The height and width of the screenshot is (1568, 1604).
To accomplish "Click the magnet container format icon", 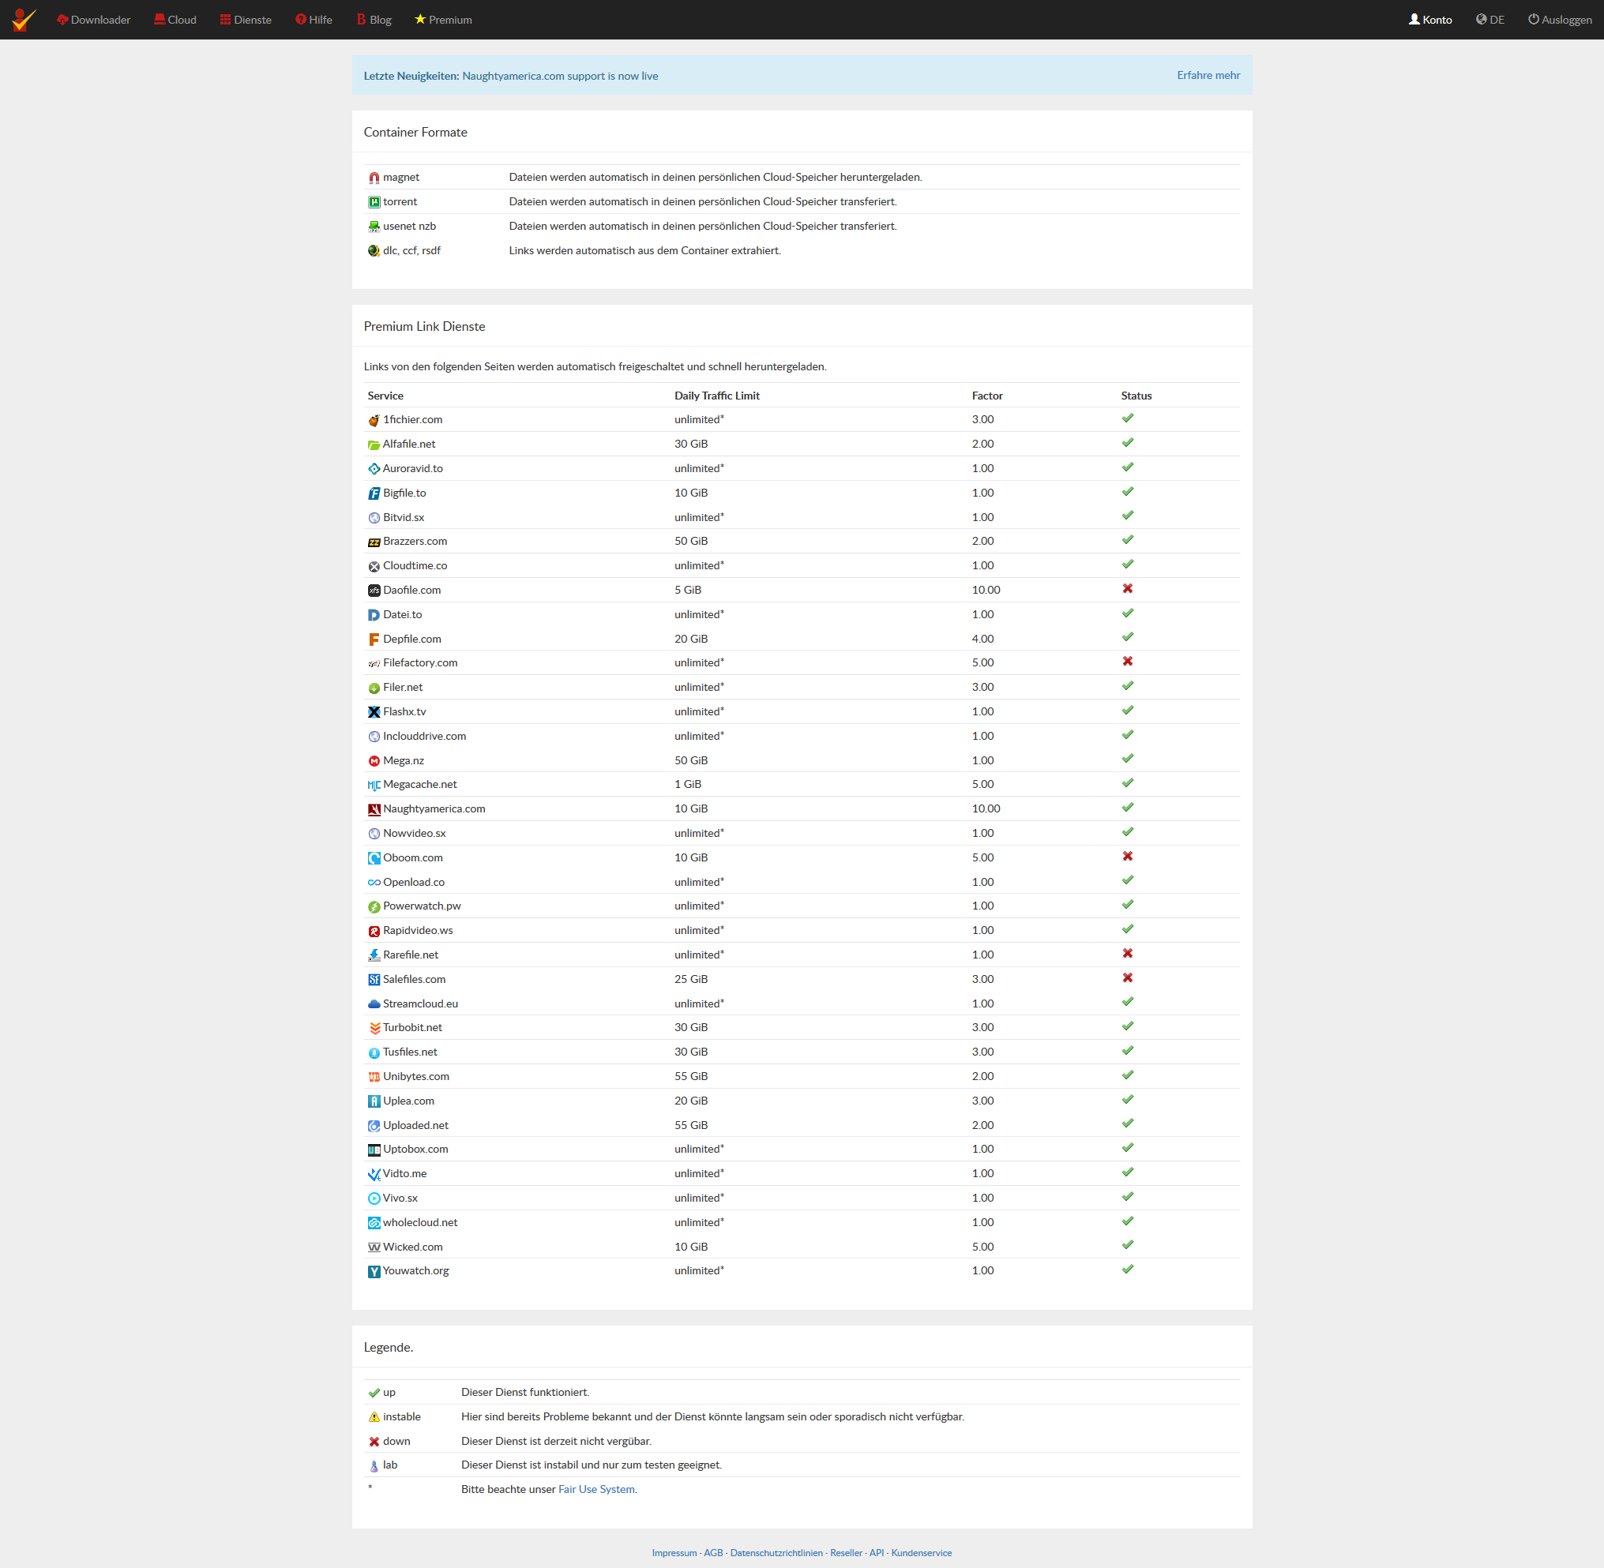I will (374, 178).
